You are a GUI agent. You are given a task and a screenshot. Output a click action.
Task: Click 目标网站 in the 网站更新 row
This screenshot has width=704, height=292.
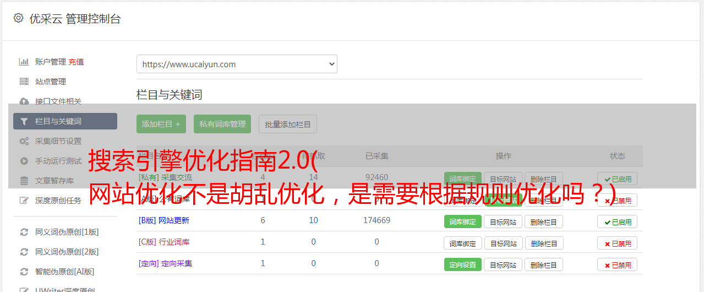point(503,221)
